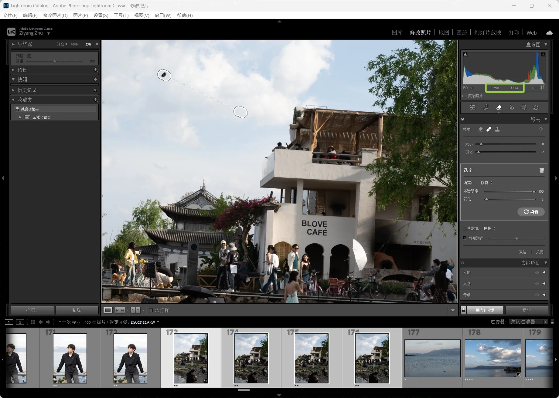The image size is (559, 398).
Task: Open the Masking tool
Action: click(x=523, y=108)
